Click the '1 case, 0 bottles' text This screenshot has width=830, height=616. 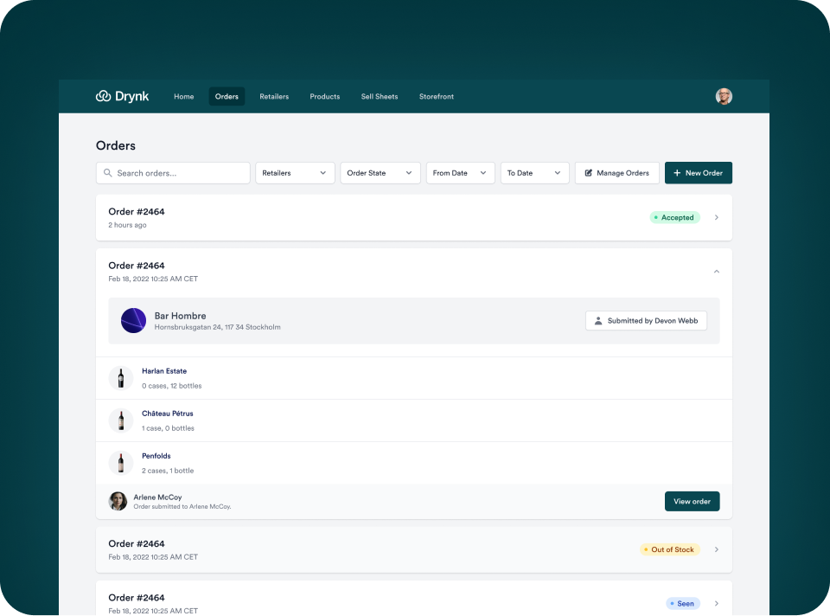click(168, 428)
